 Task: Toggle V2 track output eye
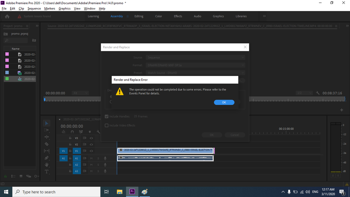coord(91,144)
